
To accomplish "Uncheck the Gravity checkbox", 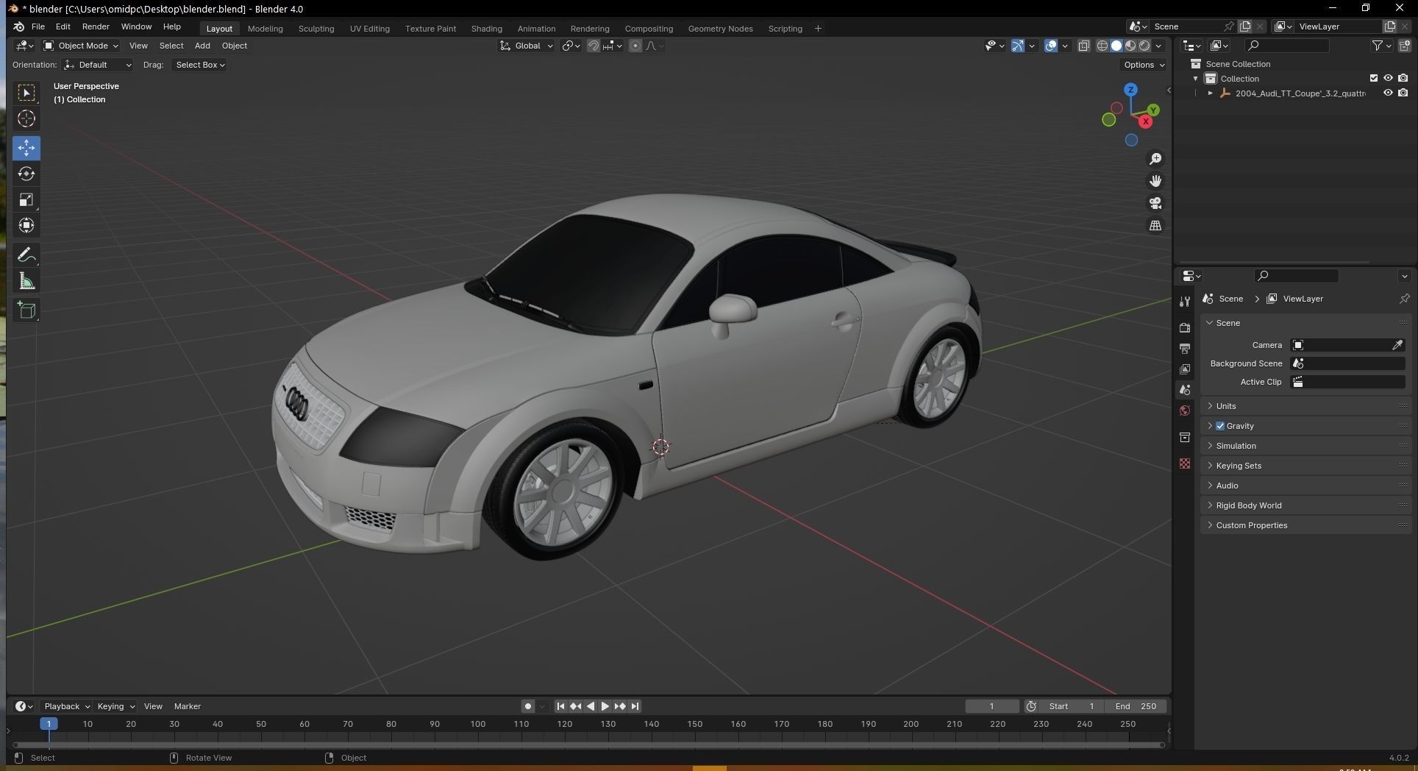I will click(1220, 426).
